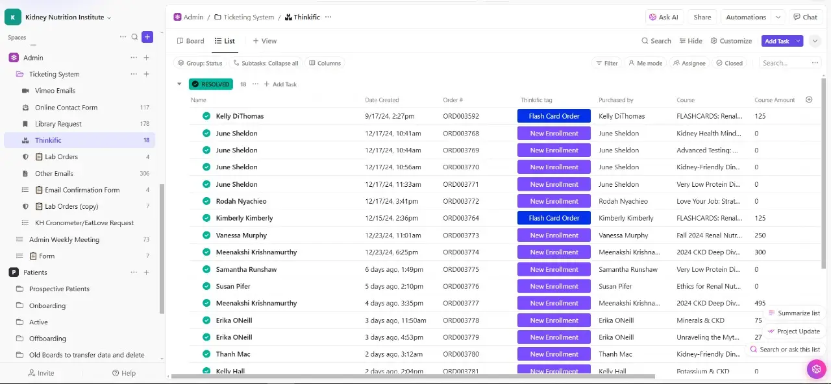831x384 pixels.
Task: Add a new column with plus icon
Action: tap(809, 99)
